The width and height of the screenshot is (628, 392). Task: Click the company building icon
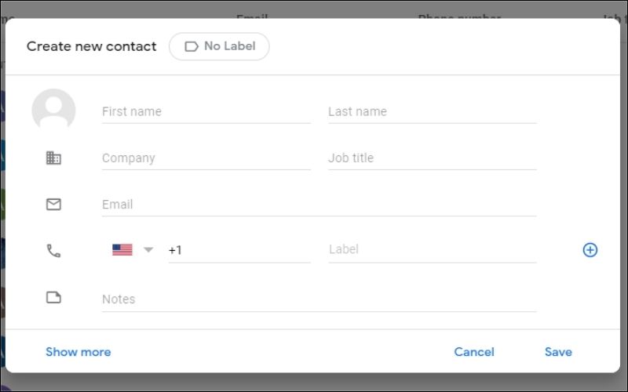point(53,158)
